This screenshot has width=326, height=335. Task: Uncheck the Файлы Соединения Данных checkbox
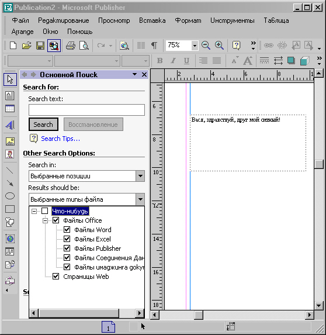click(x=67, y=258)
